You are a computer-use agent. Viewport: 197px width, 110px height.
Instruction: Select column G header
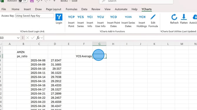(x=99, y=44)
